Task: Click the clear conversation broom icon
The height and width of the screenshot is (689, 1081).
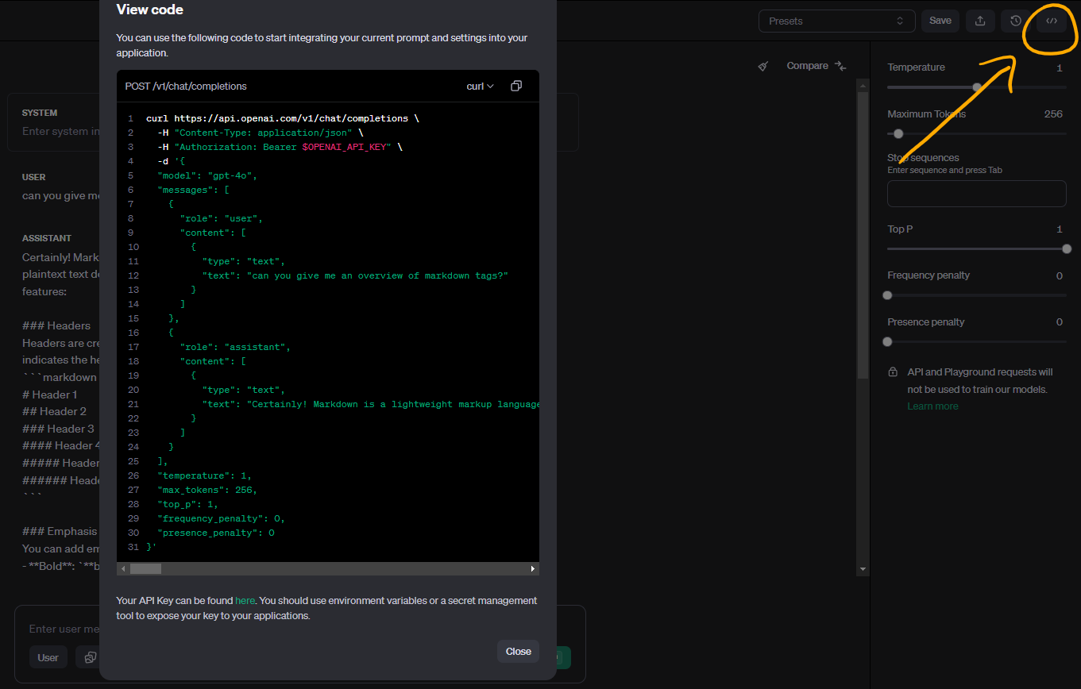Action: coord(763,67)
